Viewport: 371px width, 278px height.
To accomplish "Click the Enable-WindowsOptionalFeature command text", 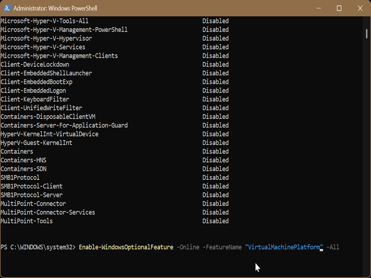I will (x=126, y=247).
